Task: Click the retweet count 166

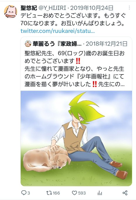Action: tap(56, 193)
